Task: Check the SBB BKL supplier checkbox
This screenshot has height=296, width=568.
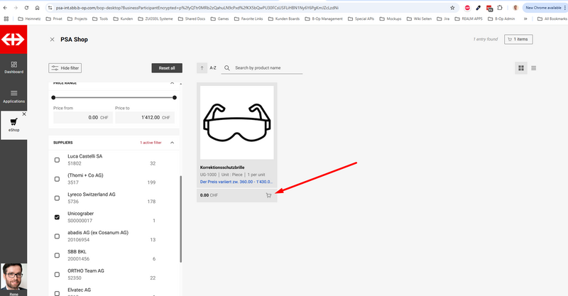Action: point(58,256)
